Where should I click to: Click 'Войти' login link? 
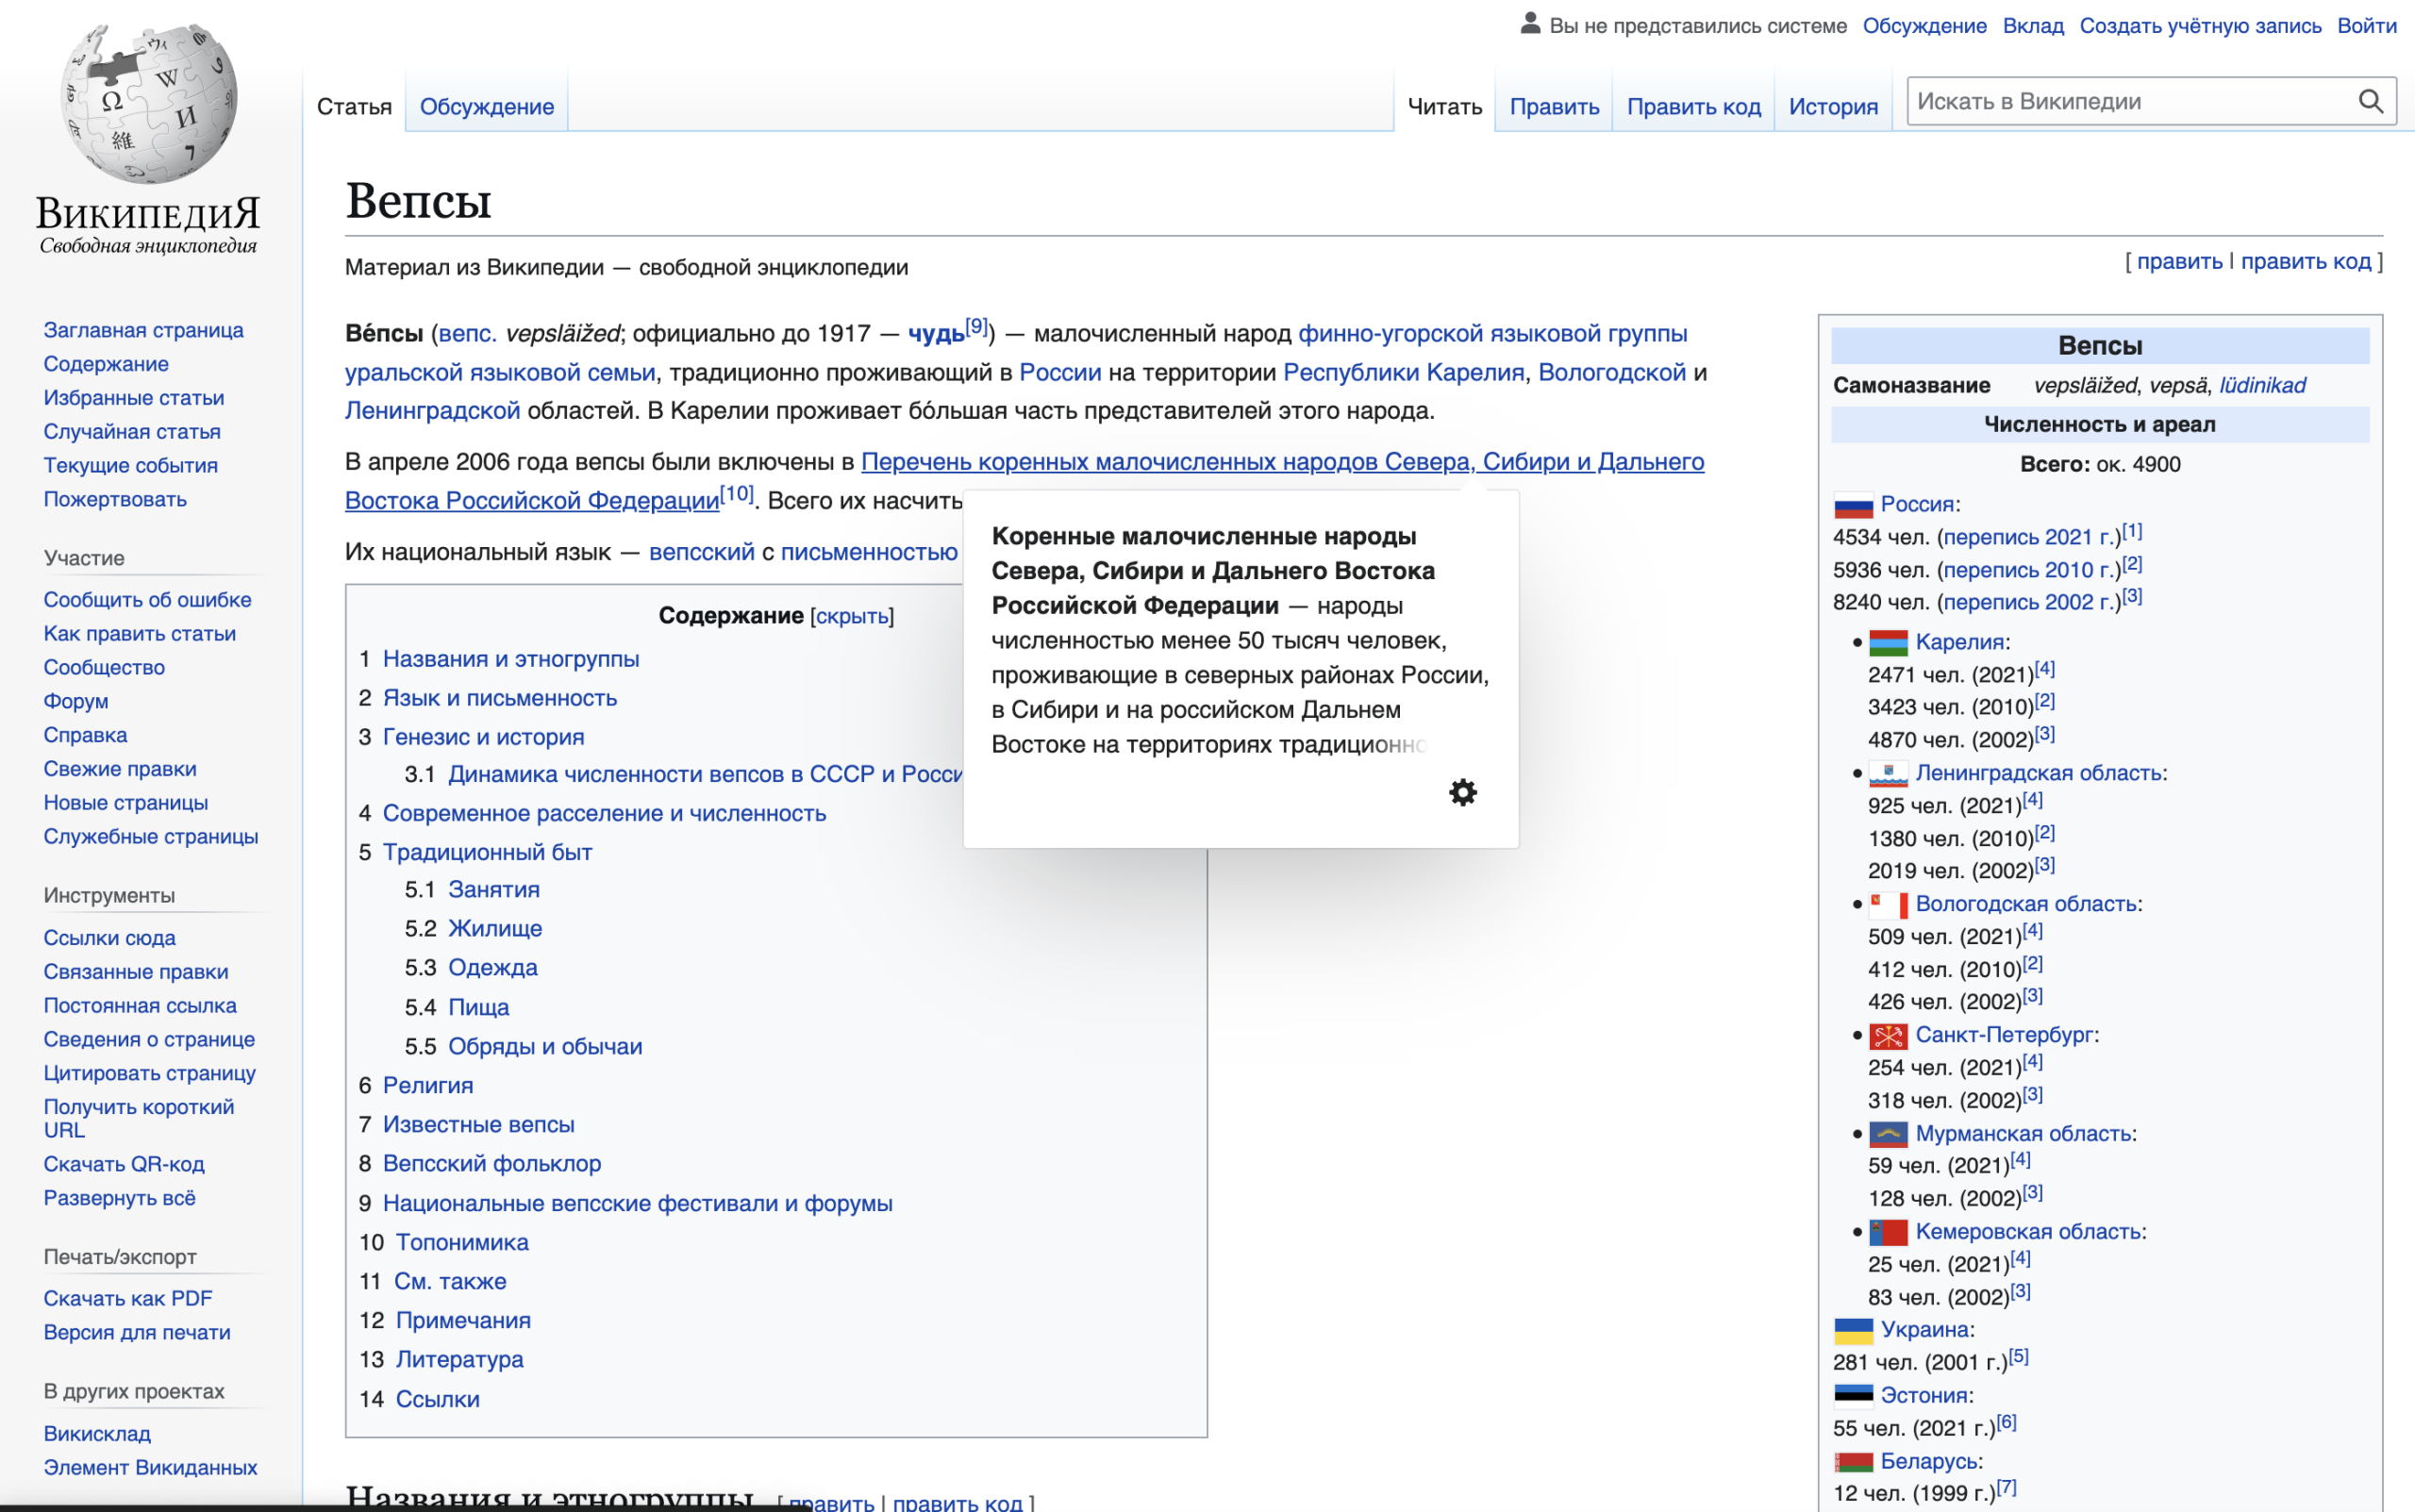pos(2366,26)
